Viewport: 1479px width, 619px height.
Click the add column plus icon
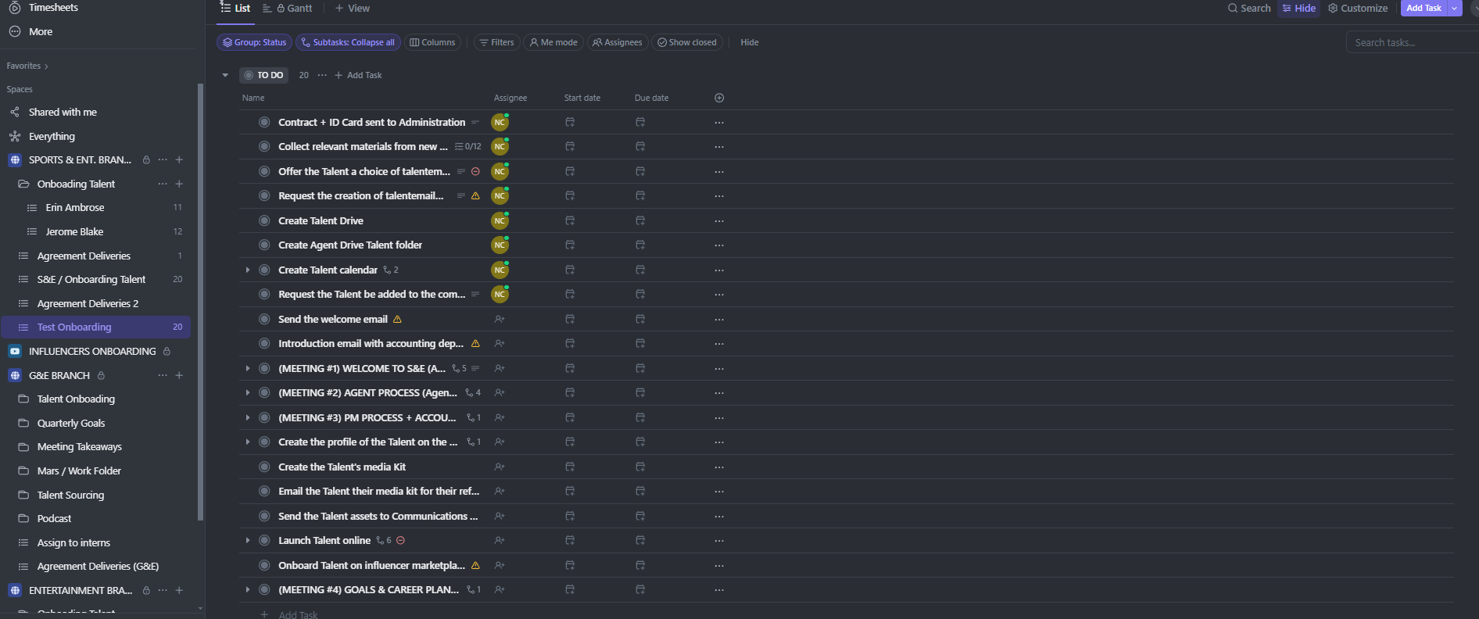point(719,98)
